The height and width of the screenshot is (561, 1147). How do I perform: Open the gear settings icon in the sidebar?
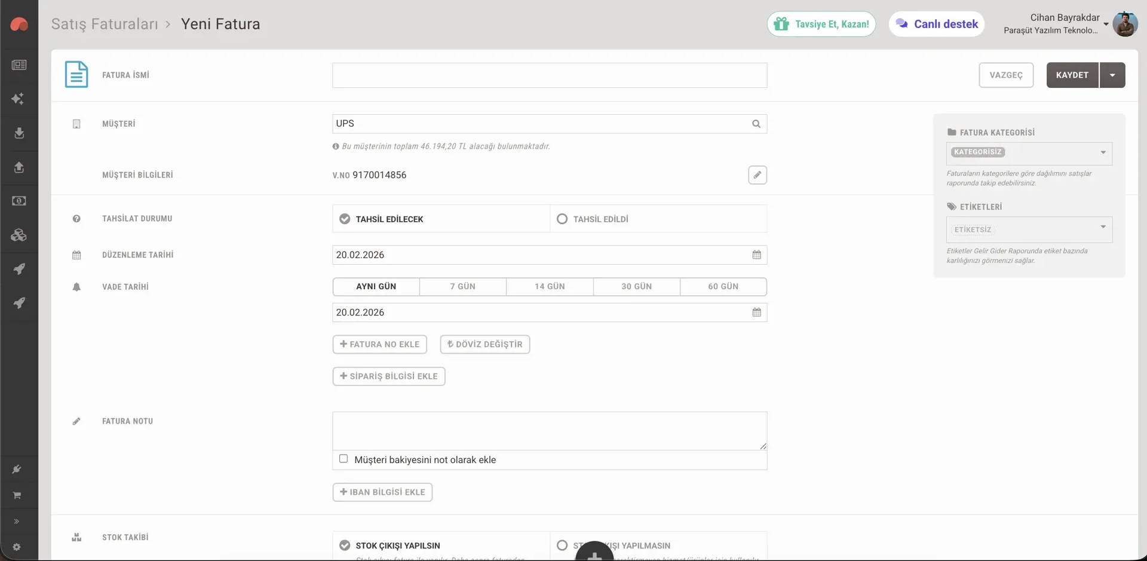tap(17, 547)
